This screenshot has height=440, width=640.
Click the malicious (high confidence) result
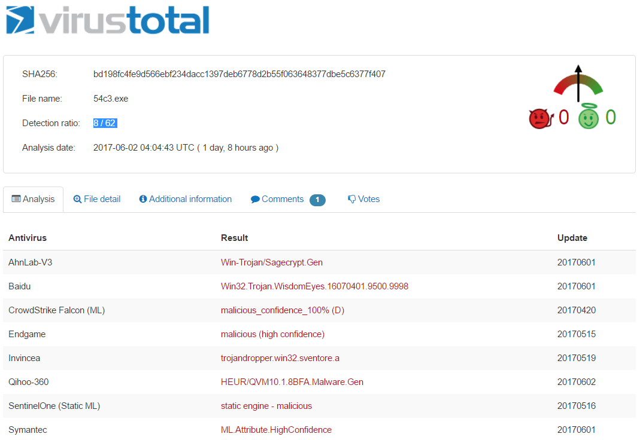coord(272,334)
